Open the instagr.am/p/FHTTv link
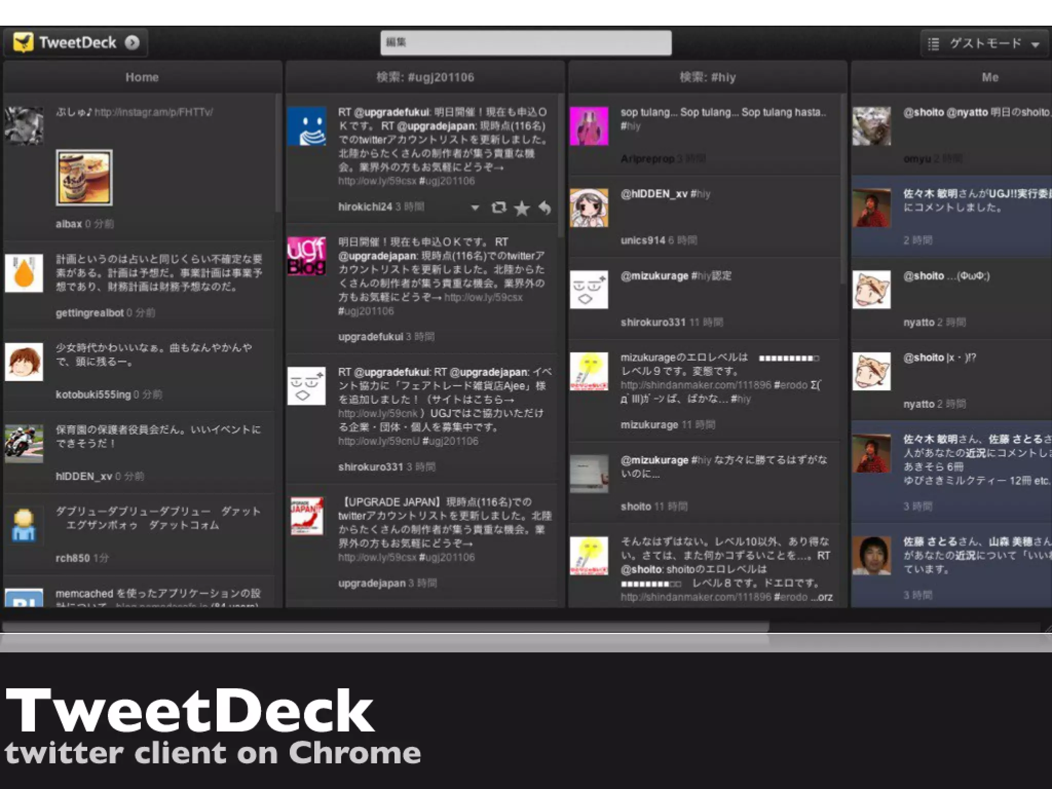The image size is (1052, 789). point(154,112)
